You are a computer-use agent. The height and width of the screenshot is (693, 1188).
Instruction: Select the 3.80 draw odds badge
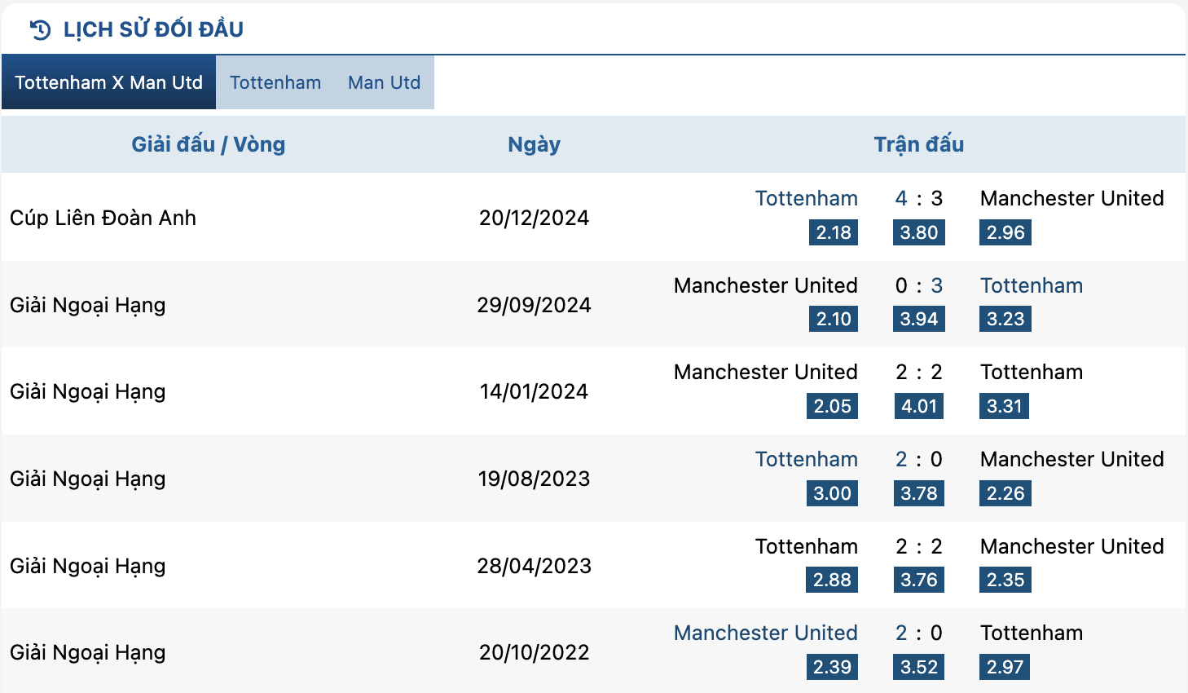point(919,232)
